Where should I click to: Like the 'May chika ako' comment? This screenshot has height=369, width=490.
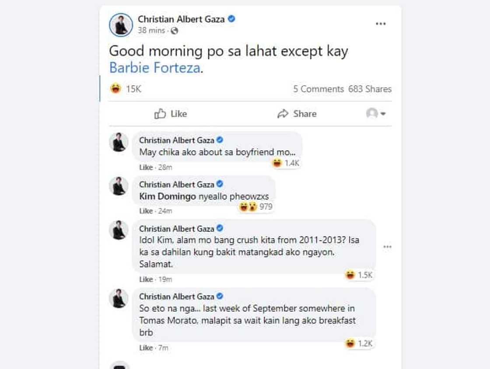(146, 167)
